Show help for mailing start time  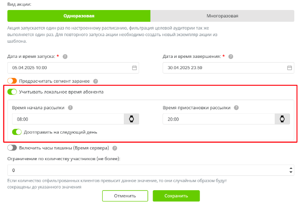pyautogui.click(x=70, y=108)
